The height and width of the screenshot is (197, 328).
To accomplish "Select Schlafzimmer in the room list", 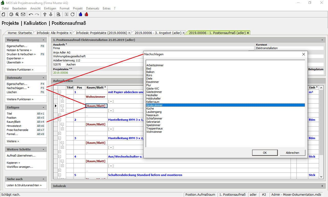I will pos(154,118).
